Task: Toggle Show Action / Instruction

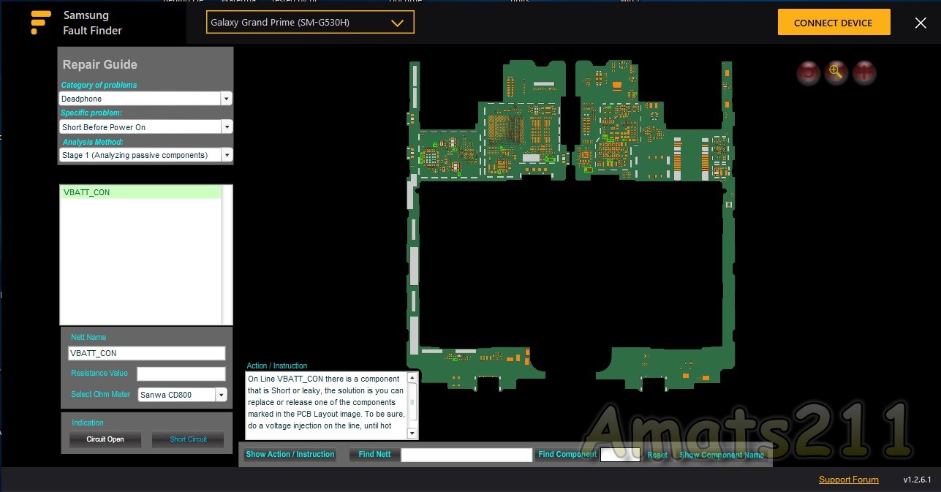Action: pos(290,455)
